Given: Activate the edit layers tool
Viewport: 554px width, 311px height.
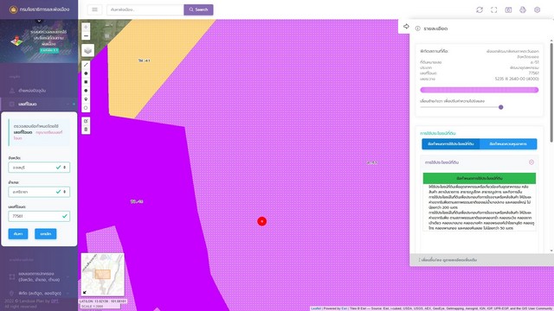Looking at the screenshot, I should [x=86, y=121].
